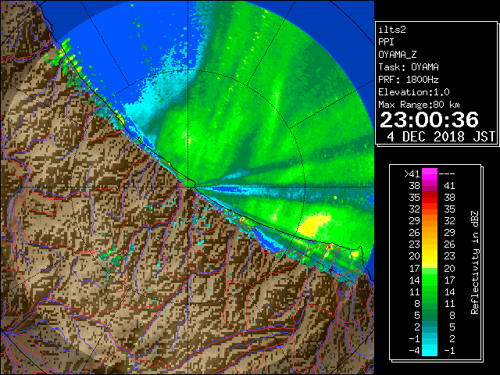Screen dimensions: 500x375
Task: Select the '-4' legend value
Action: pos(414,351)
